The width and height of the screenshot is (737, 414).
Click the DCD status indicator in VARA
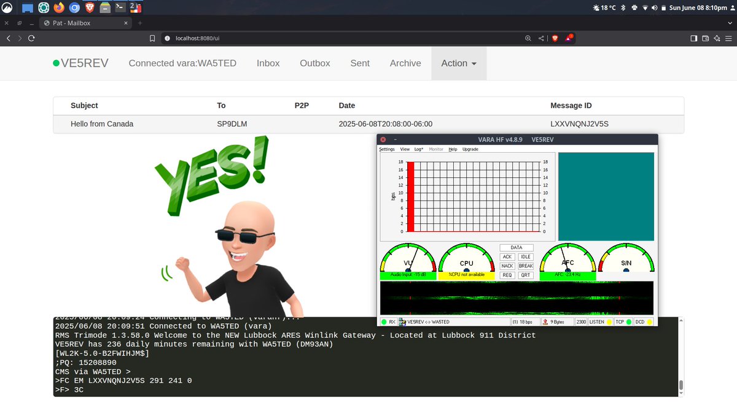pyautogui.click(x=644, y=322)
